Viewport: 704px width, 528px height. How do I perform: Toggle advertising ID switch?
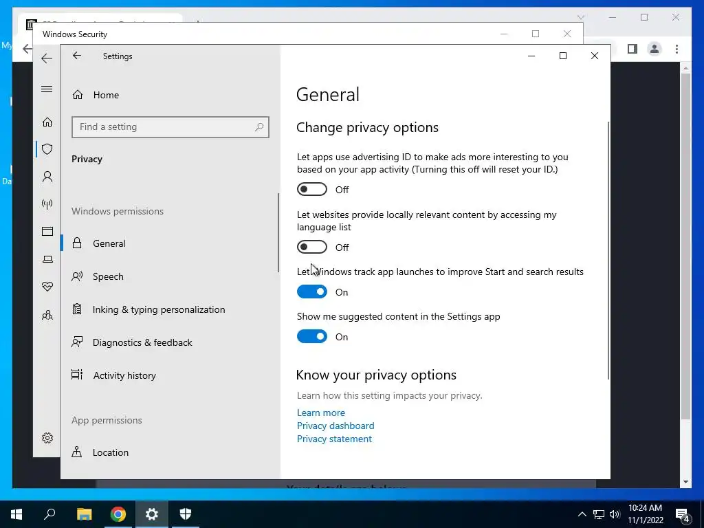pos(311,190)
